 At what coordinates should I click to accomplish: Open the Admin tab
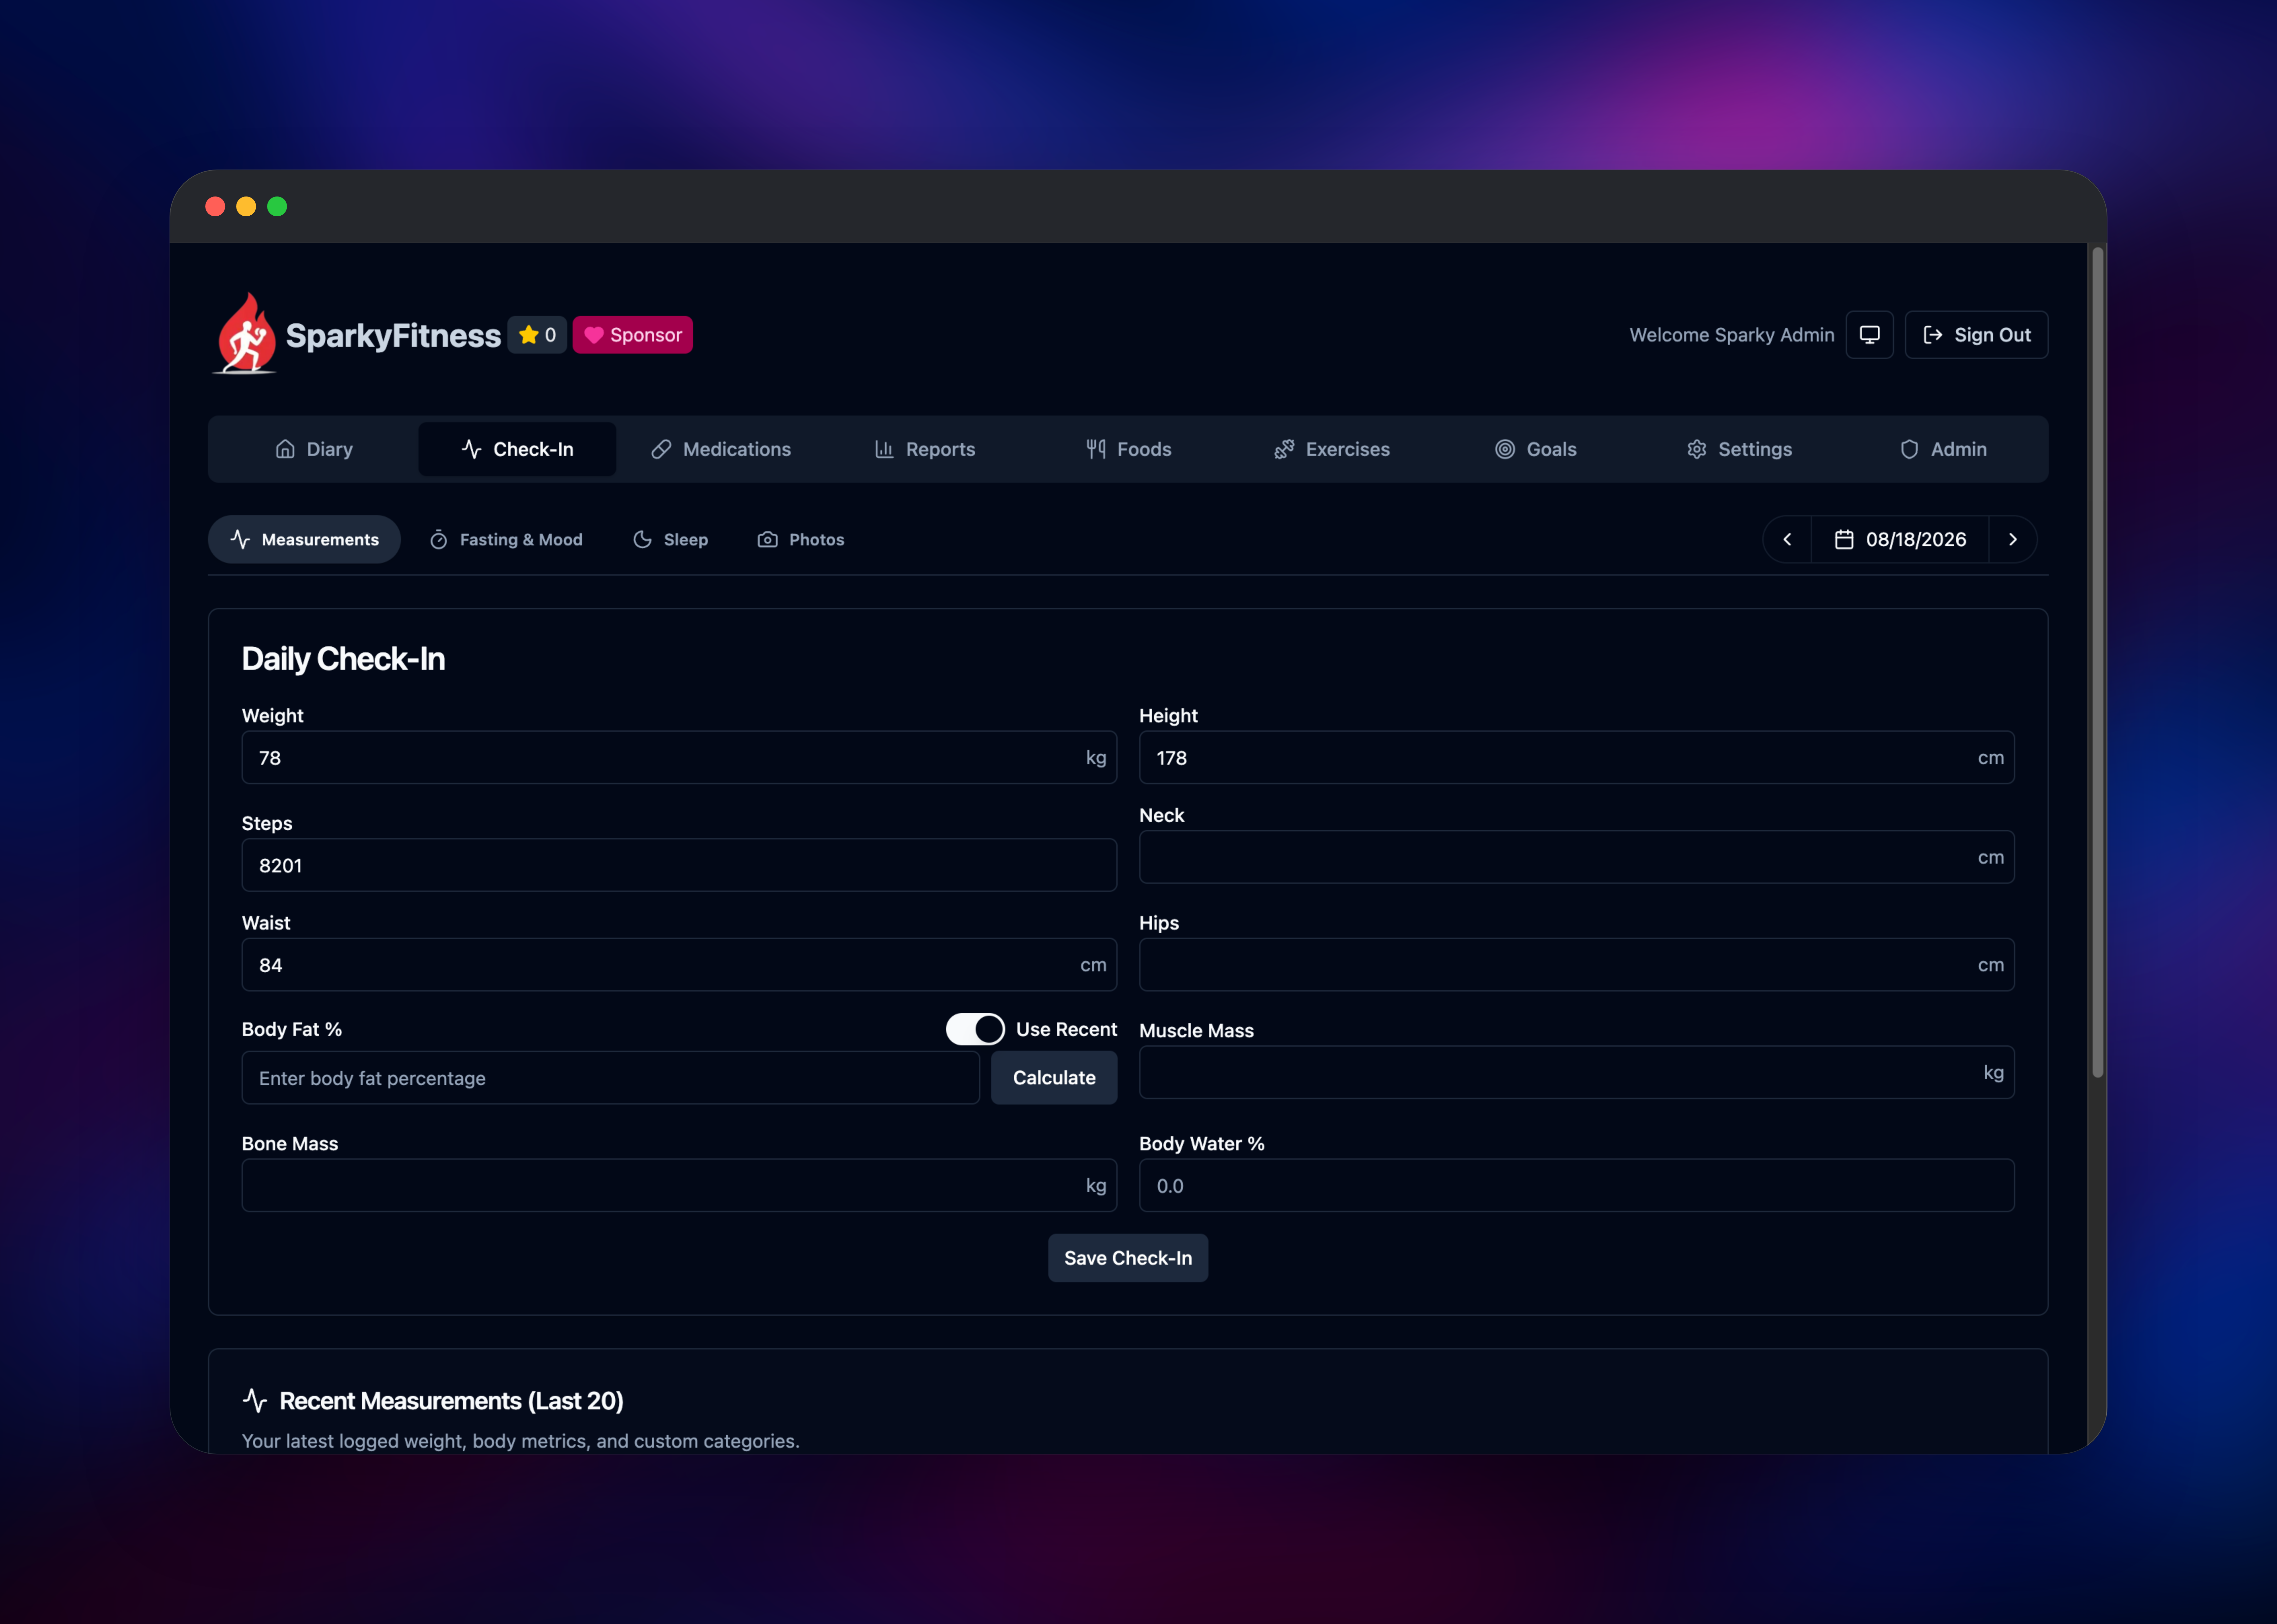1943,449
